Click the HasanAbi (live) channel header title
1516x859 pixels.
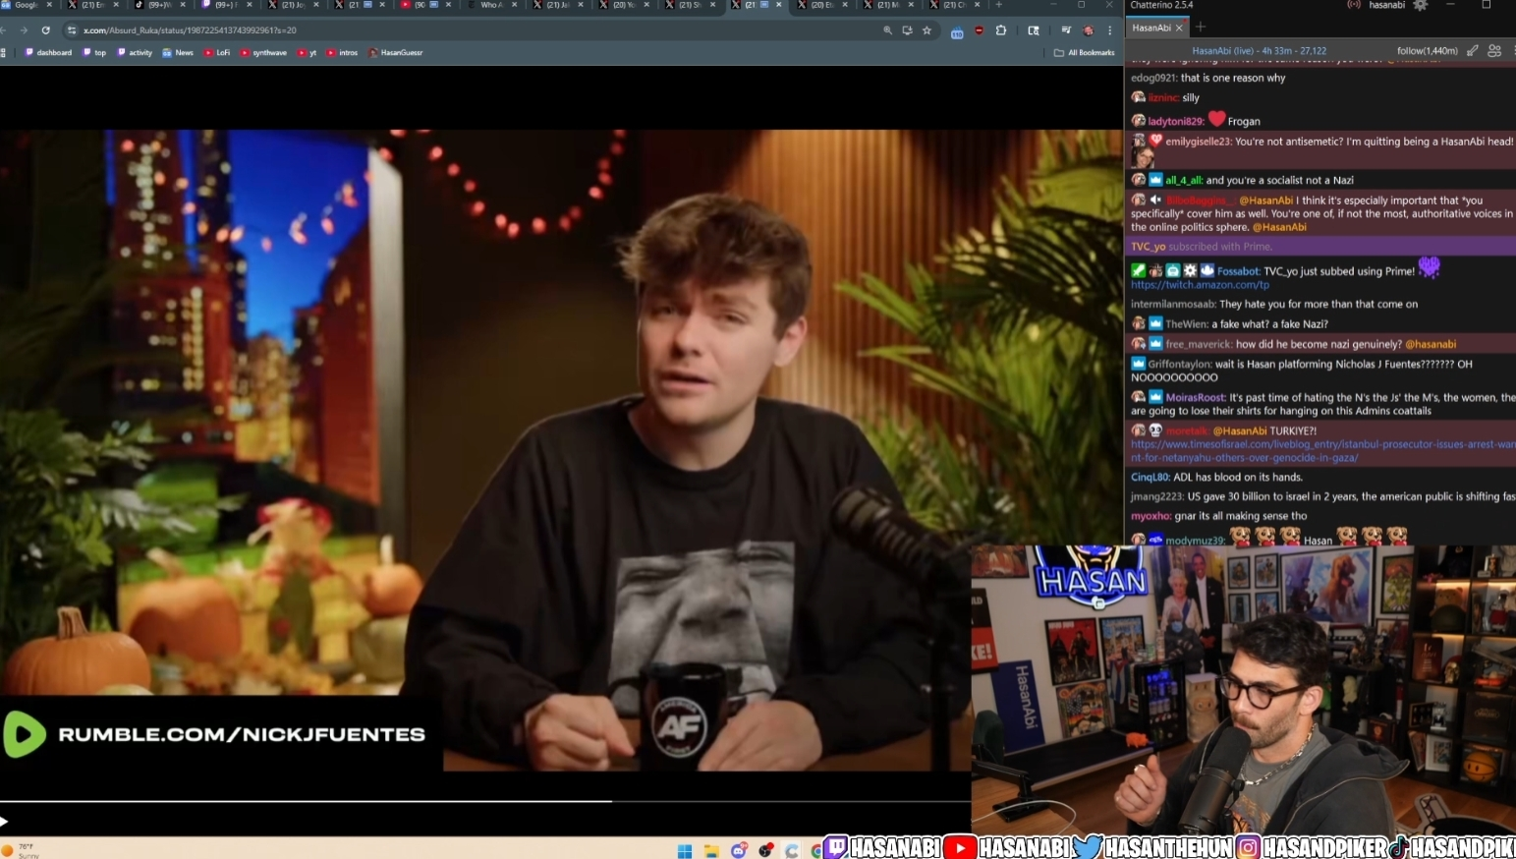(1259, 50)
